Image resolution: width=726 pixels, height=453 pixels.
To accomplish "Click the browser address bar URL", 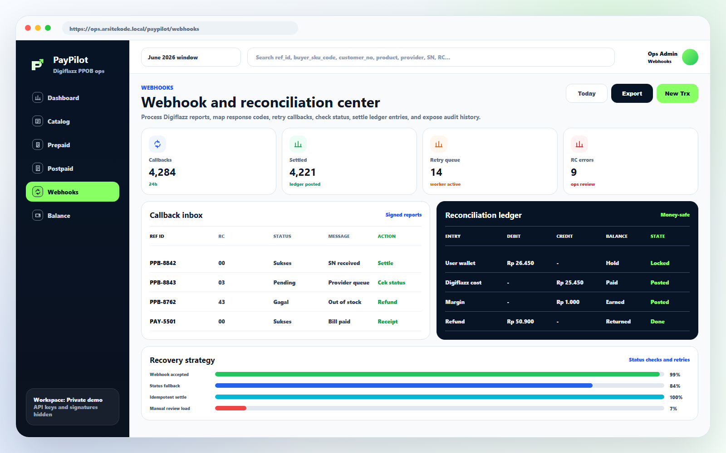I will [x=180, y=29].
